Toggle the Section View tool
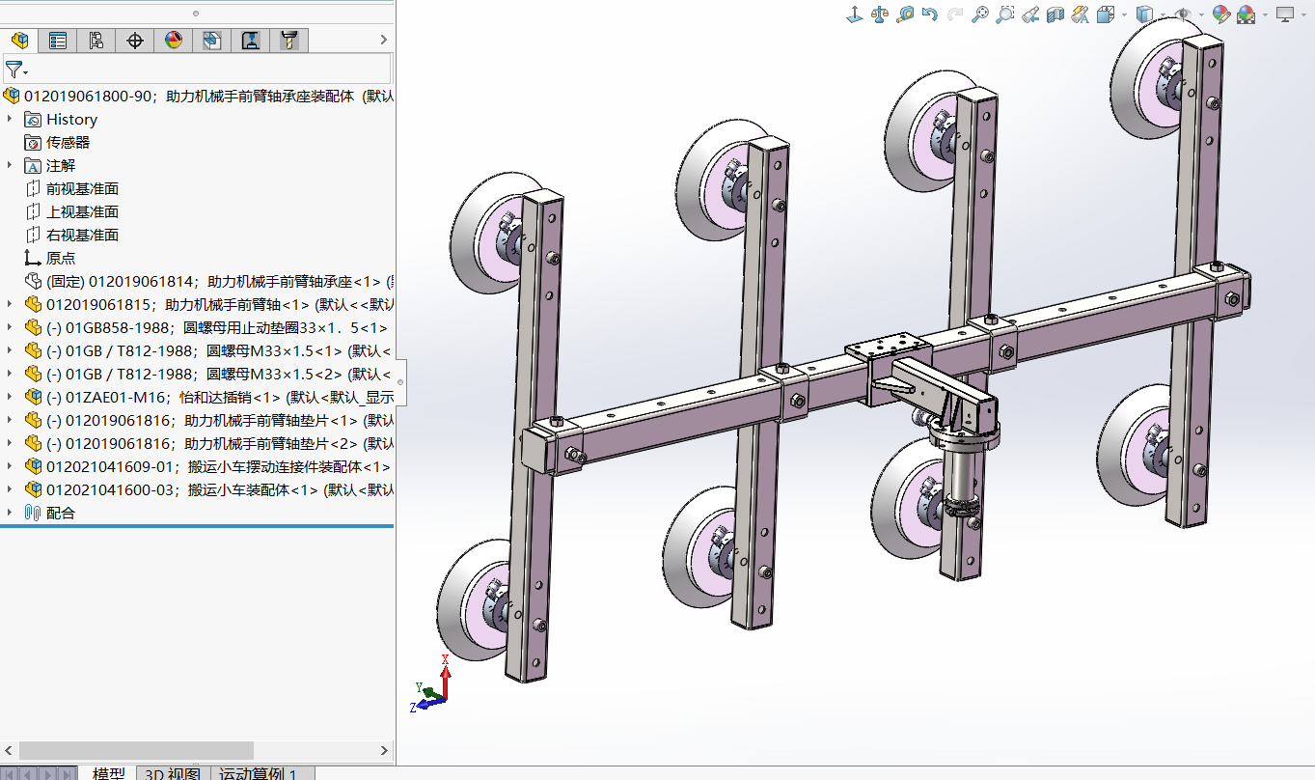This screenshot has height=780, width=1315. point(1055,14)
